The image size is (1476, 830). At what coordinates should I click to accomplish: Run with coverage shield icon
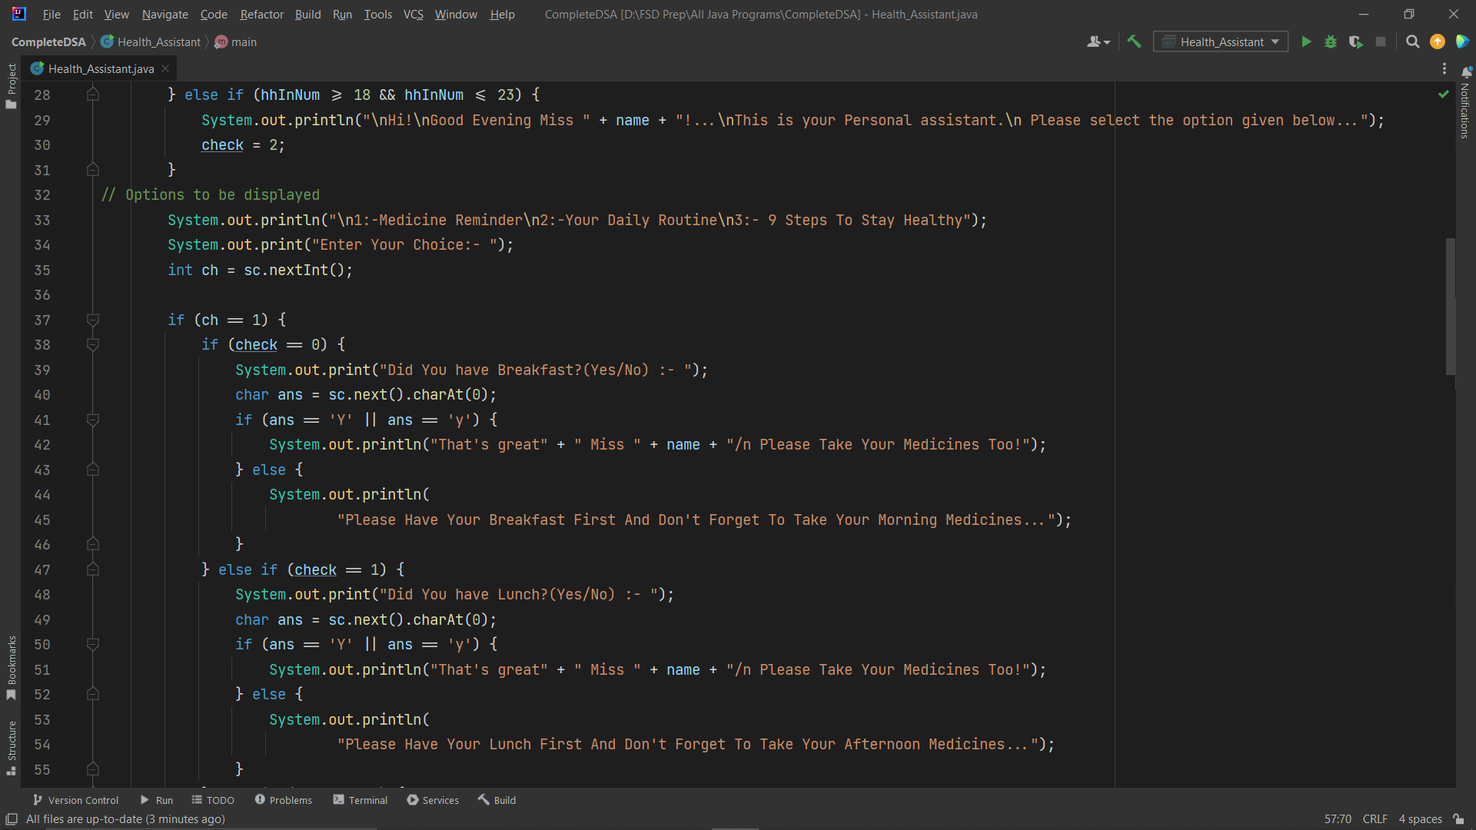pos(1356,42)
